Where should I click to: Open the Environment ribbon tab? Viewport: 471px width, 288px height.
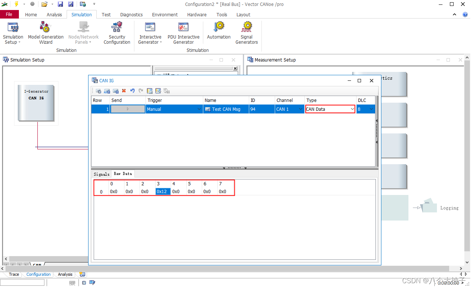[x=165, y=14]
